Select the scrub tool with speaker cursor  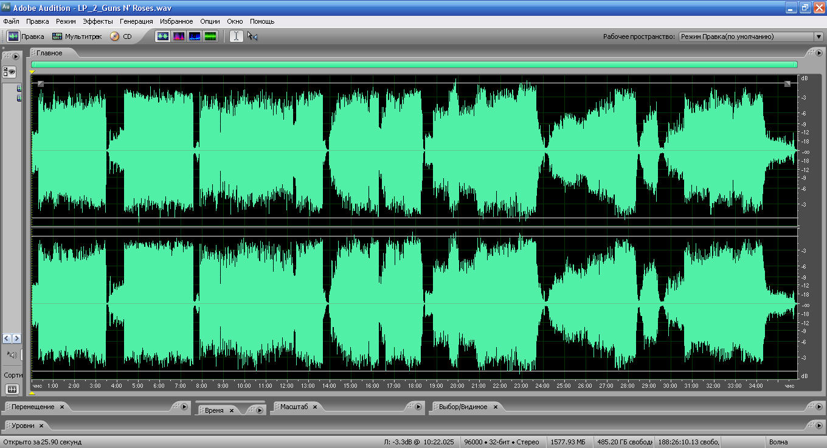click(252, 36)
